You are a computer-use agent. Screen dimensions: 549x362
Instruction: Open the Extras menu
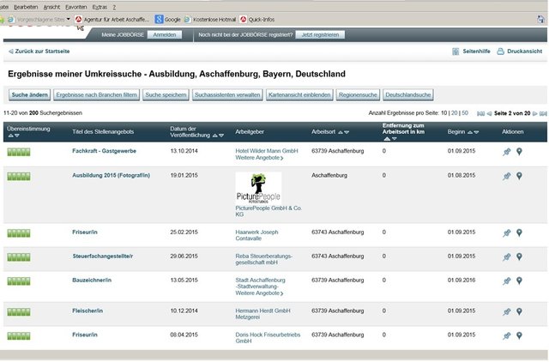coord(100,7)
